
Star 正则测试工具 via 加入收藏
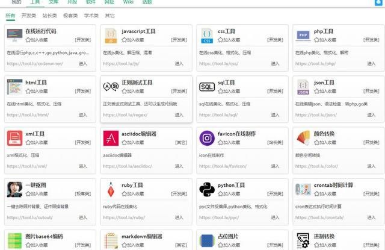[133, 91]
